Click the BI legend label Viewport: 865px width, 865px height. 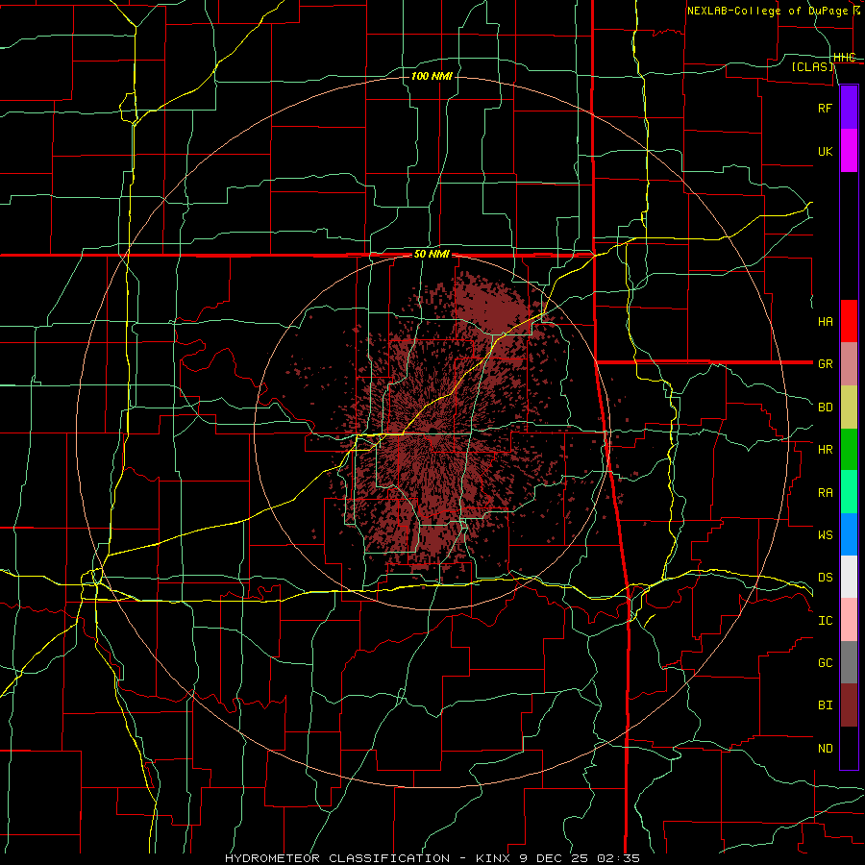(825, 705)
